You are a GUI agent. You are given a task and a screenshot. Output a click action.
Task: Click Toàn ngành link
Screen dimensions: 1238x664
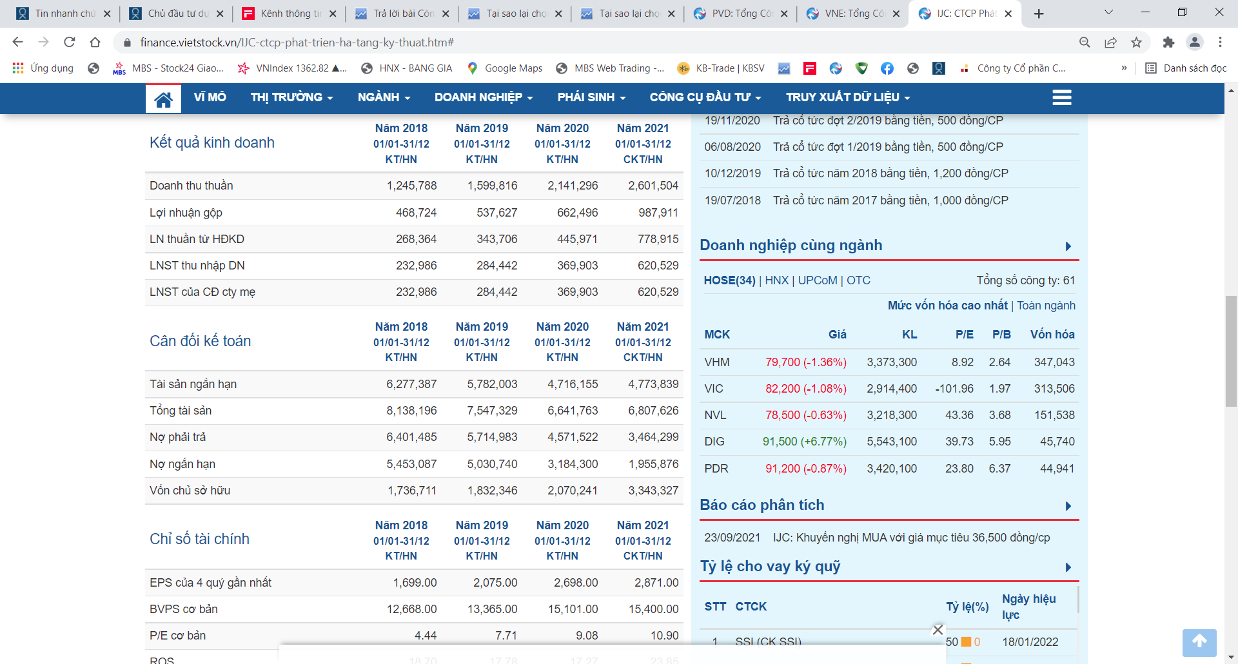pos(1046,306)
